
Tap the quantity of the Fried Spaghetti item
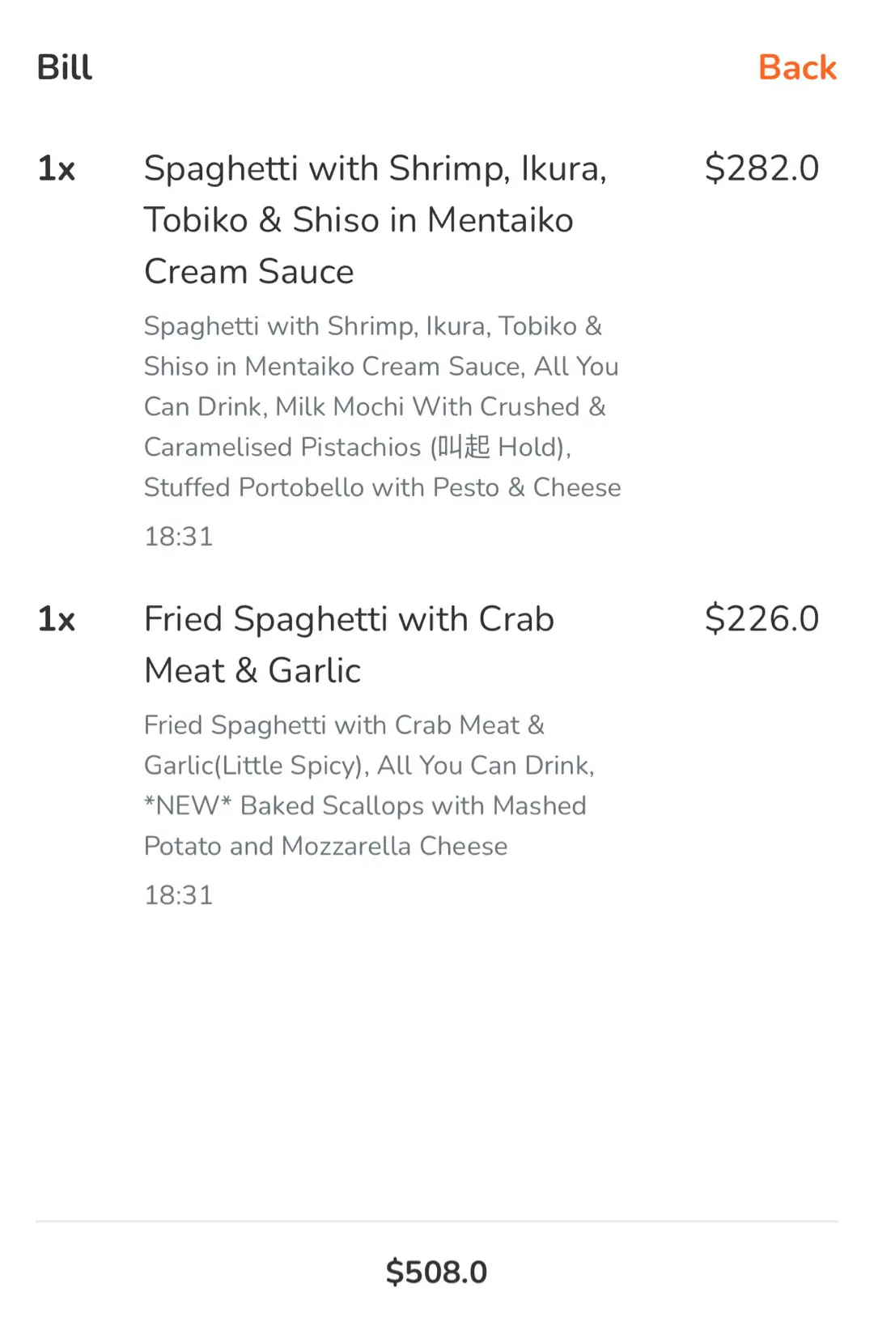(57, 620)
